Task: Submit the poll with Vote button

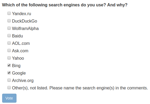Action: [9, 98]
